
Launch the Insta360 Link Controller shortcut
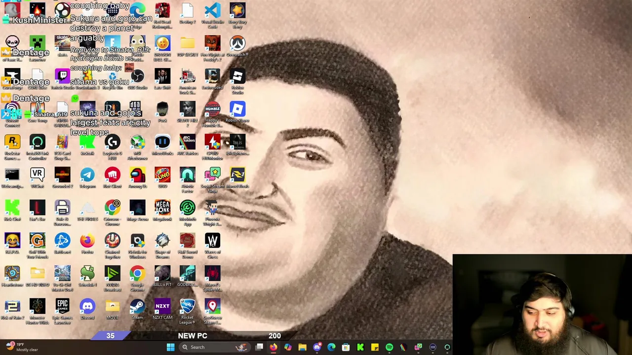coord(38,147)
